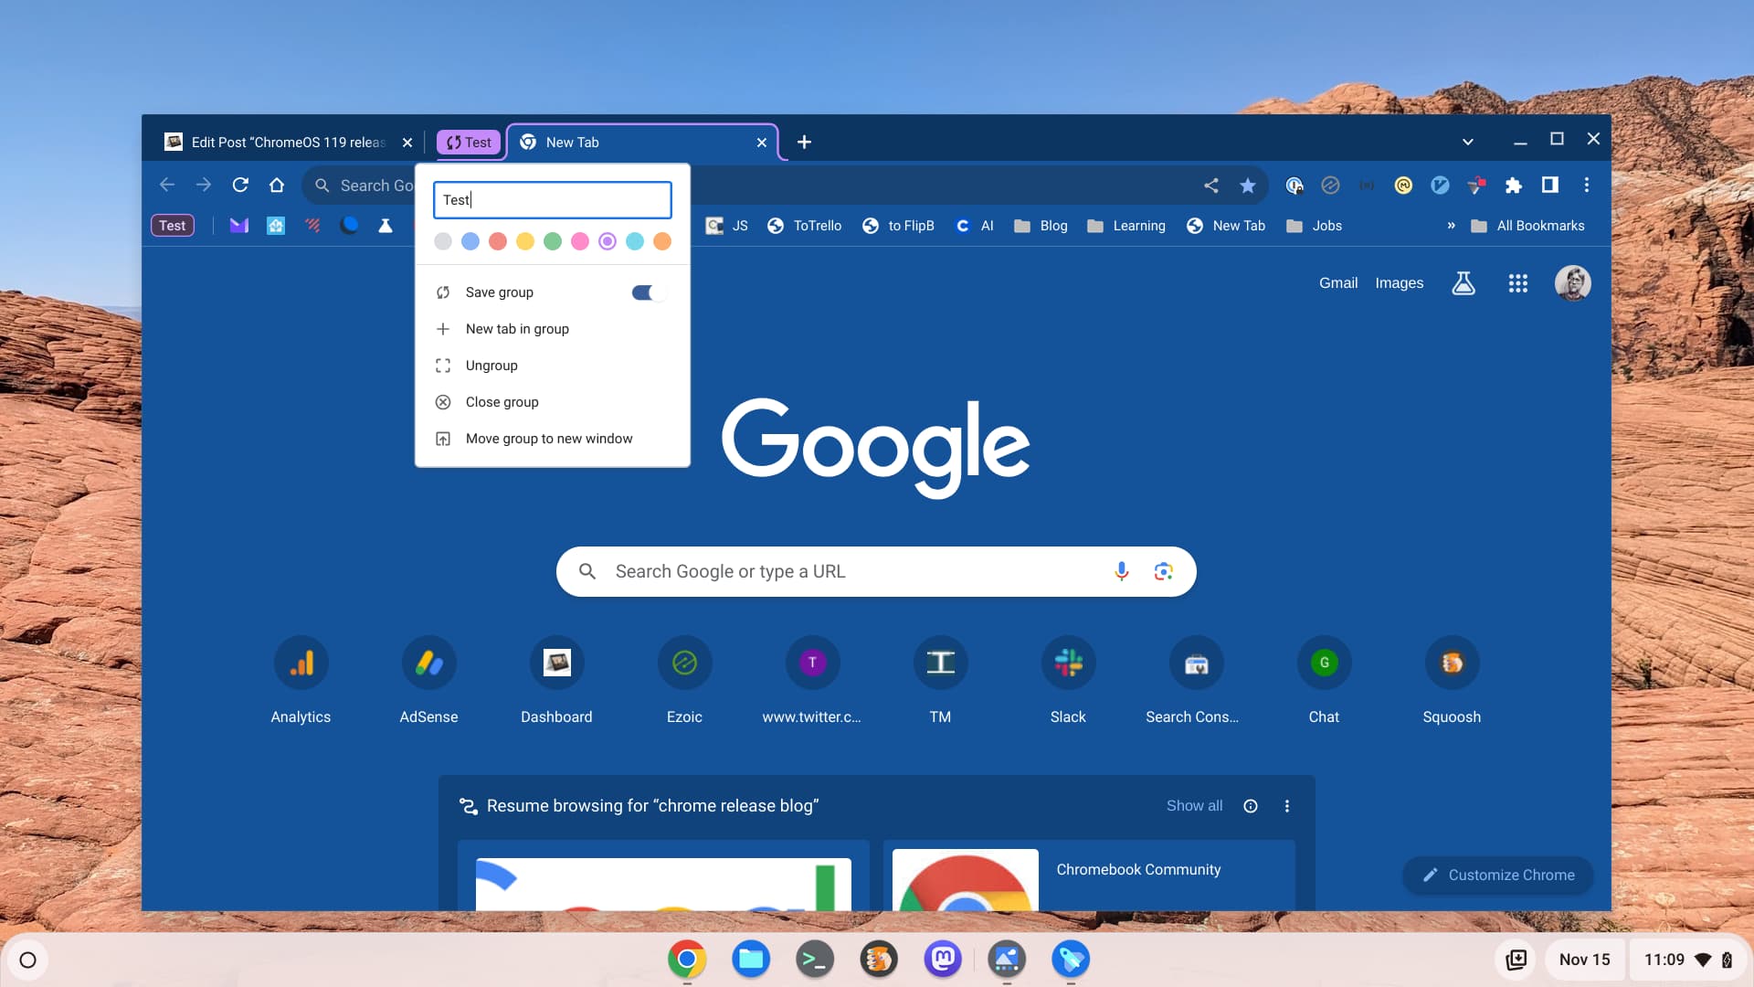The height and width of the screenshot is (987, 1754).
Task: Open the Search Labs flask icon
Action: tap(1463, 283)
